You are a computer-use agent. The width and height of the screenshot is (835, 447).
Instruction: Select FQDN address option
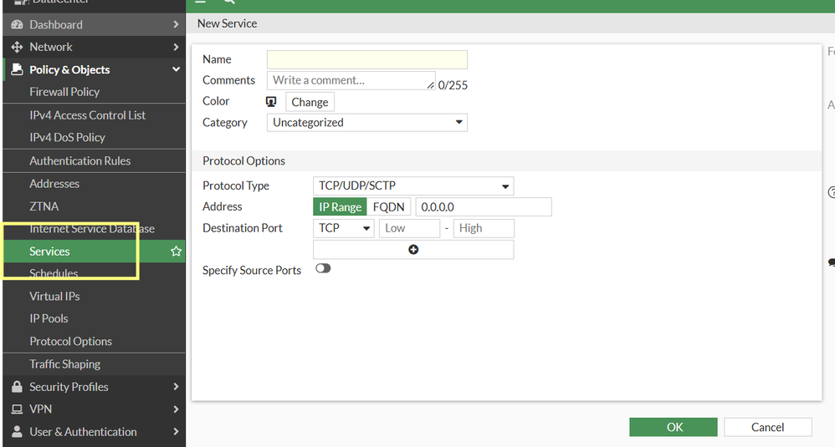pyautogui.click(x=388, y=207)
